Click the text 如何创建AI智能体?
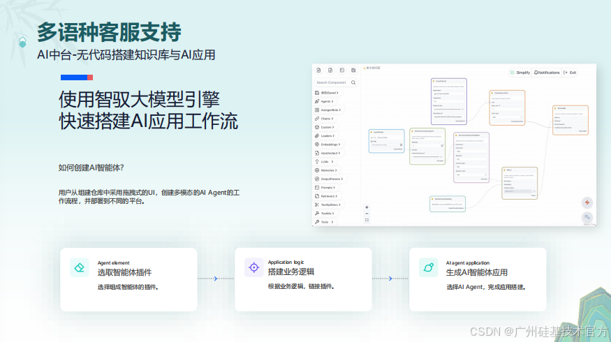The height and width of the screenshot is (342, 611). (x=91, y=168)
